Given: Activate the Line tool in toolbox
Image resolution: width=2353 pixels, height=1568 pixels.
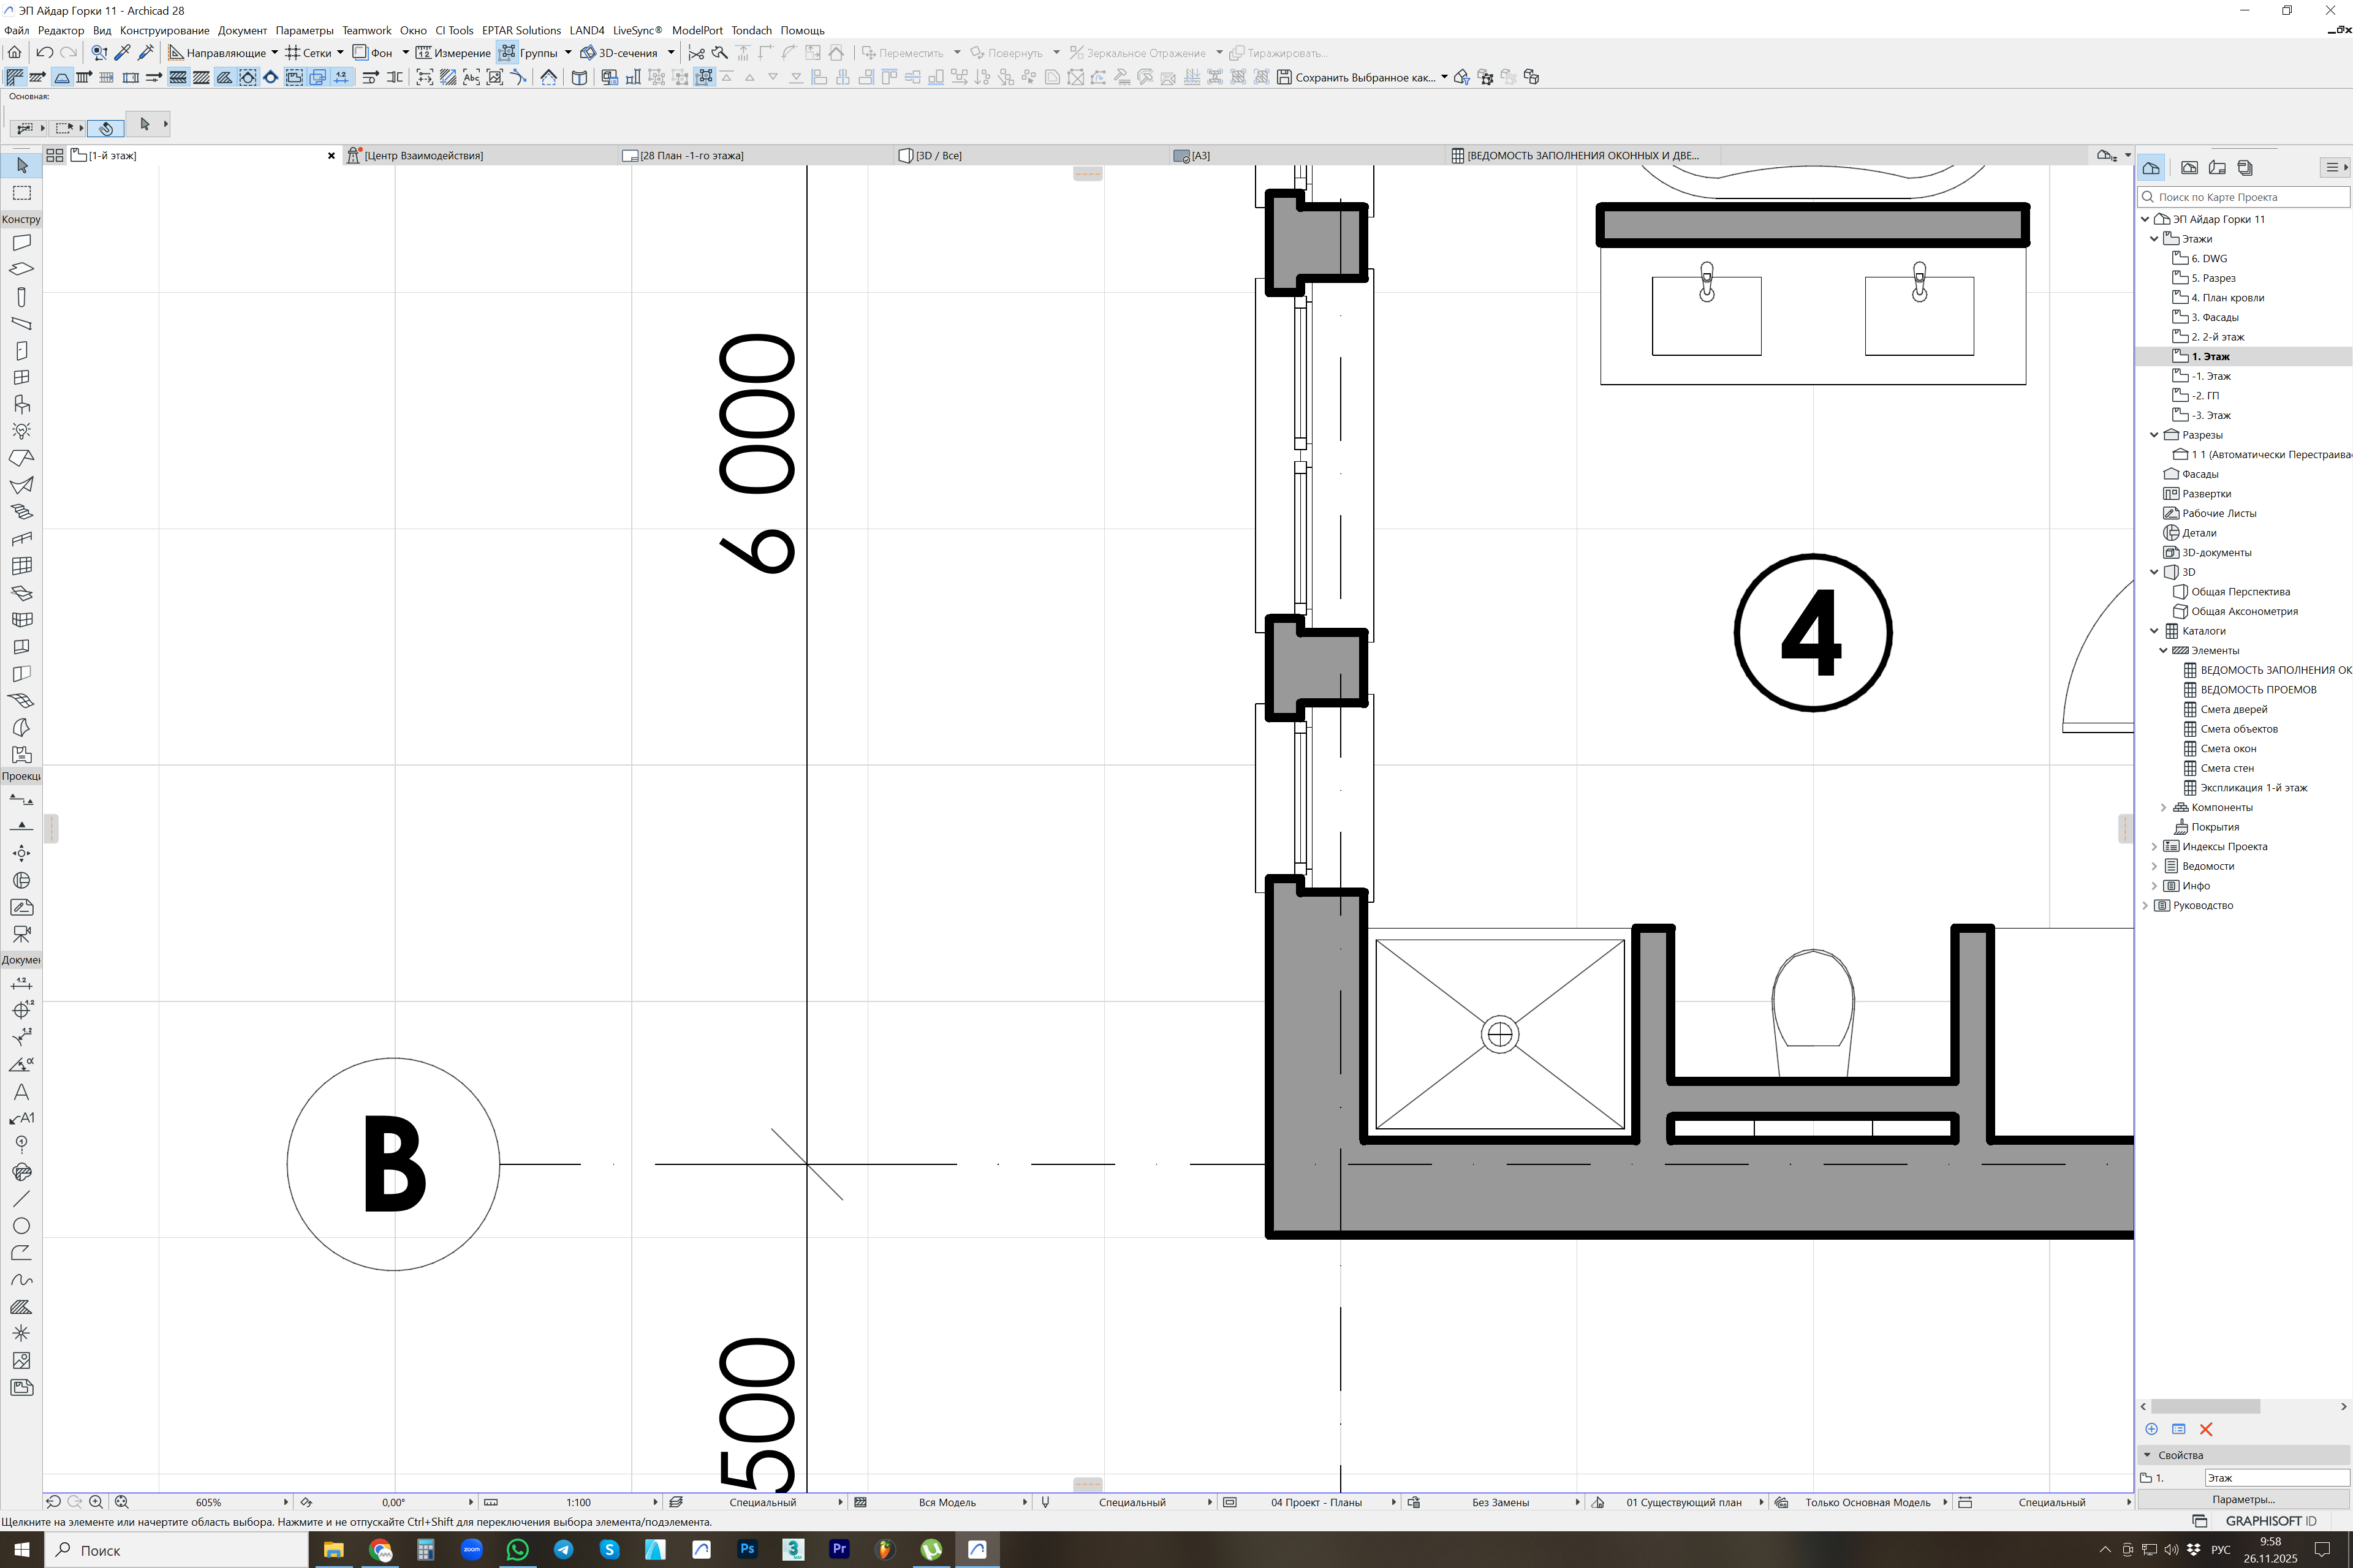Looking at the screenshot, I should [21, 1198].
